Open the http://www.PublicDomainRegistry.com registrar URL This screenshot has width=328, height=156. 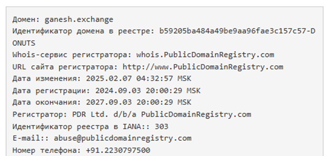(203, 67)
